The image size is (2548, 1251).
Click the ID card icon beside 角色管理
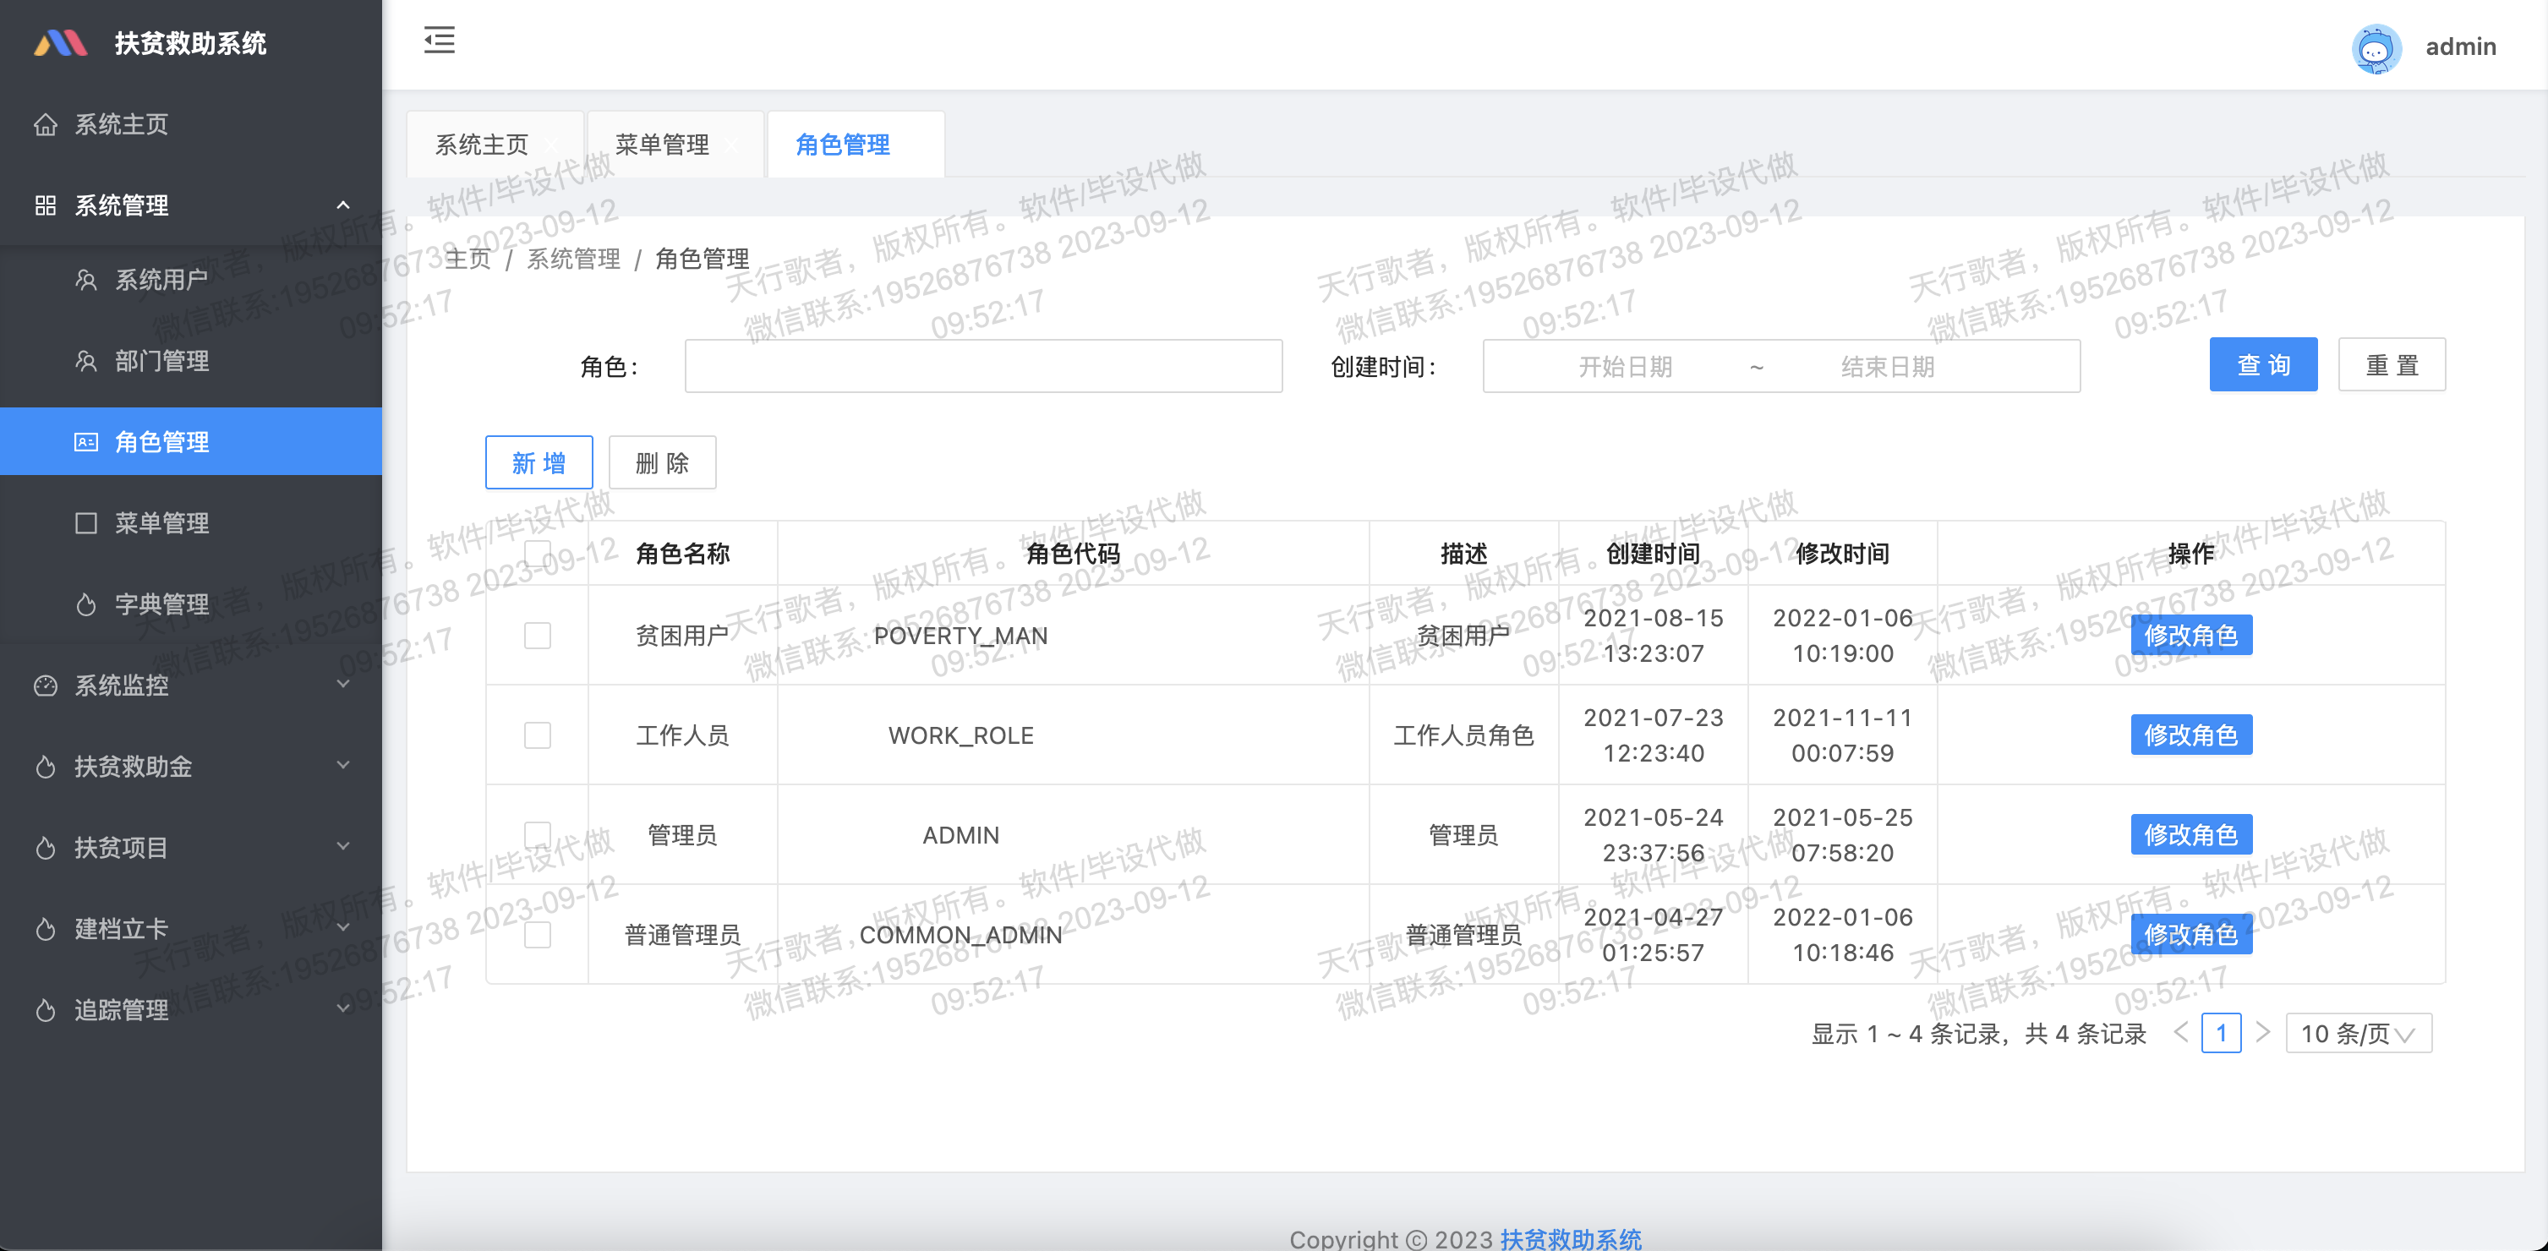point(86,442)
